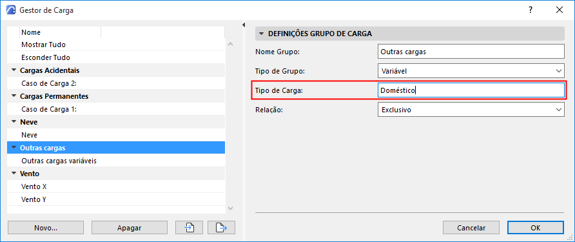Click the Cancelar button
This screenshot has width=575, height=242.
tap(471, 228)
